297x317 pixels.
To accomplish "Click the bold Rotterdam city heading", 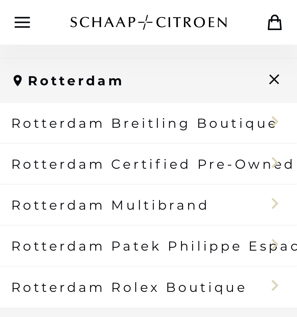I will click(75, 81).
